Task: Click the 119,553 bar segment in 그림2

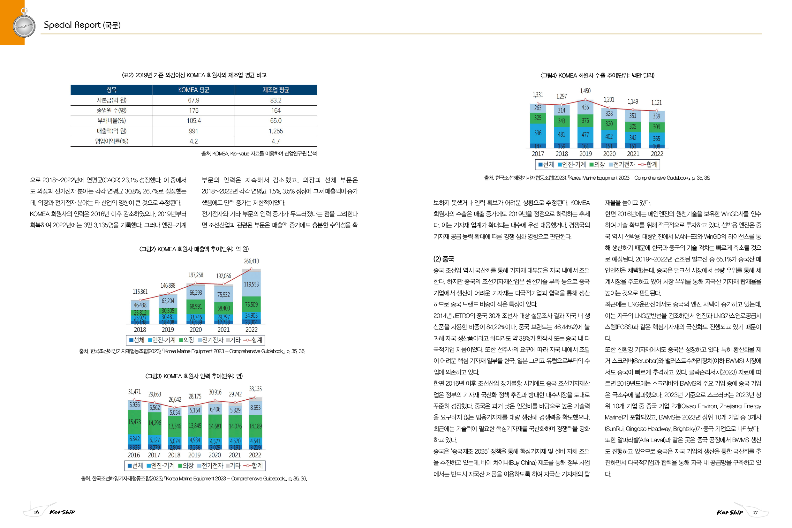Action: coord(251,284)
